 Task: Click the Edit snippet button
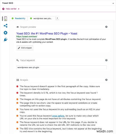tap(25, 48)
